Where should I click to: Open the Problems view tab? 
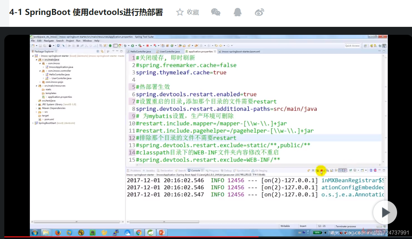click(x=134, y=170)
